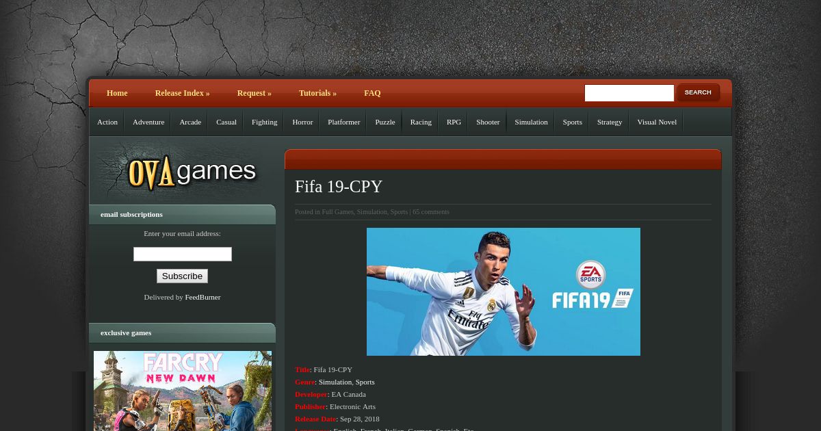Open the Fifa 19-CPY post title

339,187
